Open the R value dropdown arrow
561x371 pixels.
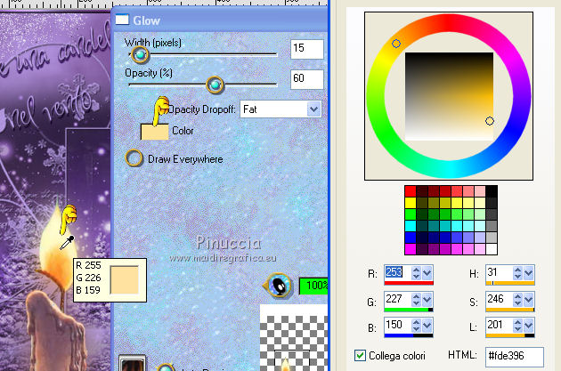[x=427, y=273]
